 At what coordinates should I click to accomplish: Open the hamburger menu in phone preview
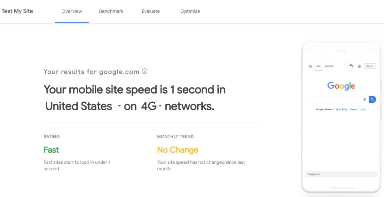(310, 66)
